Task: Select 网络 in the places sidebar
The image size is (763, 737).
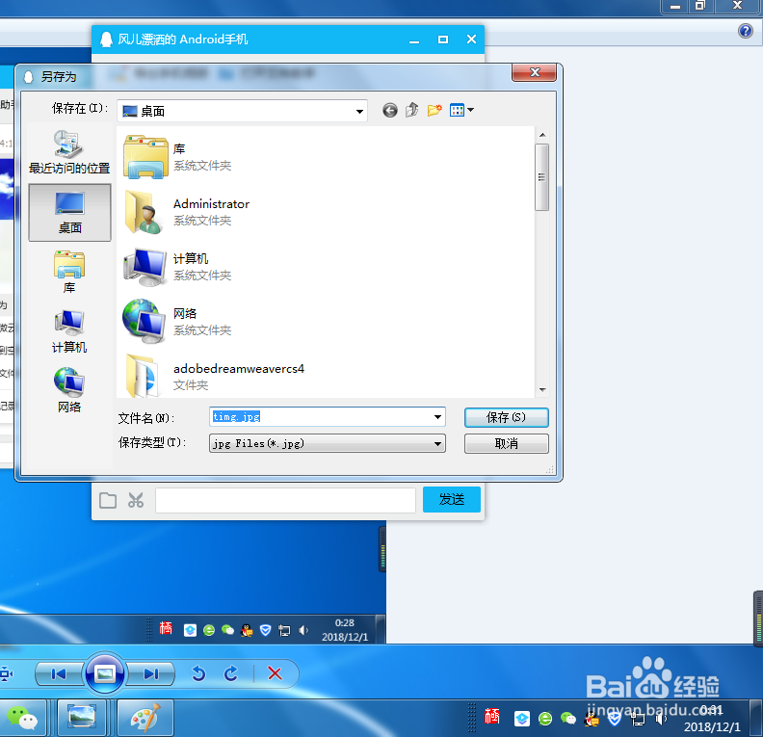Action: point(69,391)
